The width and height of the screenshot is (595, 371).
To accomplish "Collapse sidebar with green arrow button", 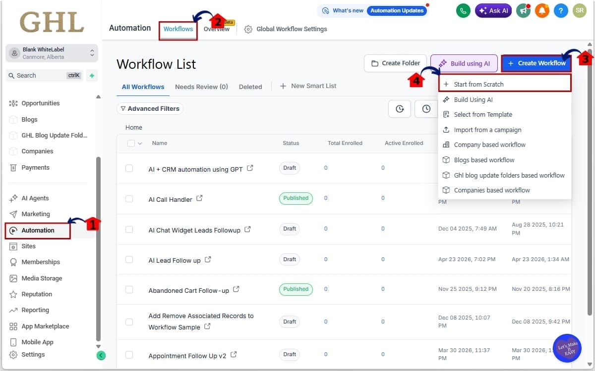I will point(101,355).
